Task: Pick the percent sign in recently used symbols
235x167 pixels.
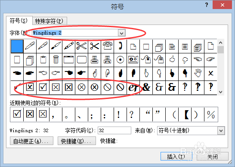Action: click(211, 114)
